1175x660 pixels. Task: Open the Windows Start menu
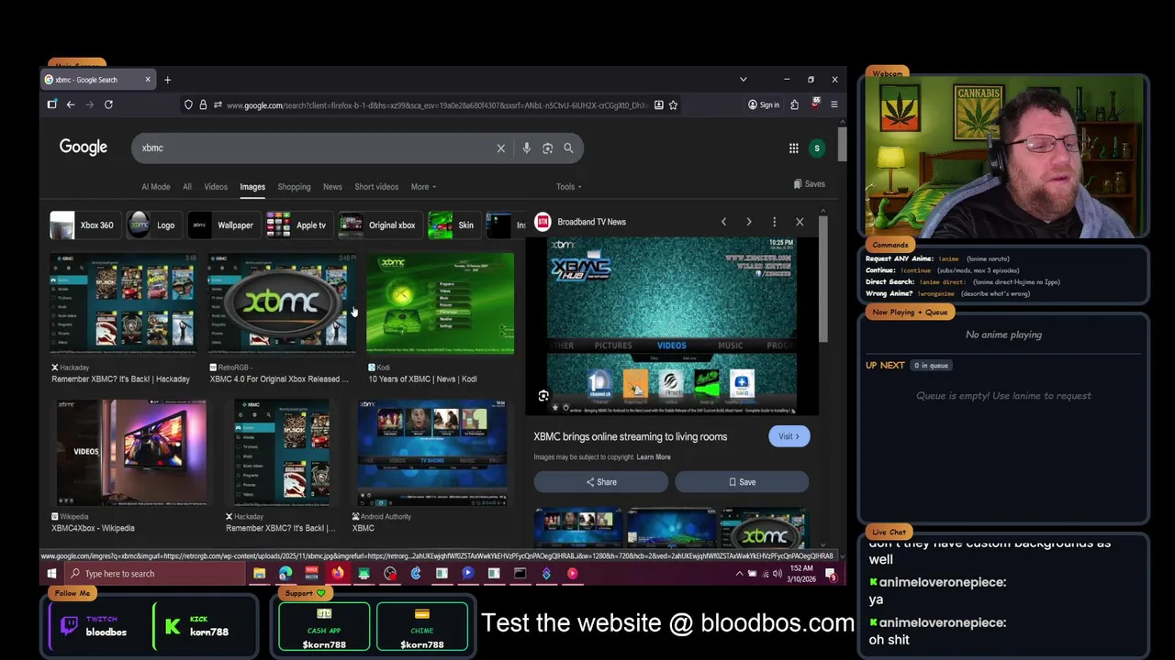(51, 574)
